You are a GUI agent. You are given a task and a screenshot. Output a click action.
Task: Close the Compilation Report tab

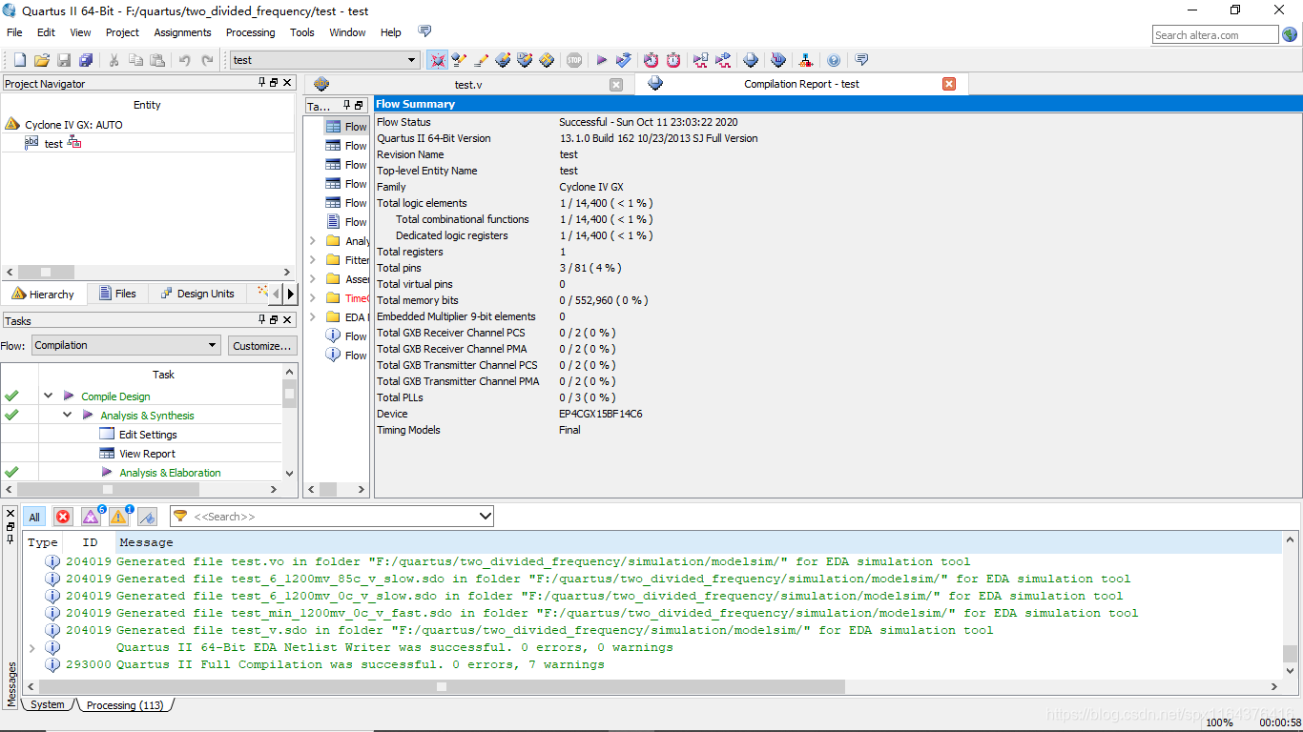coord(949,84)
